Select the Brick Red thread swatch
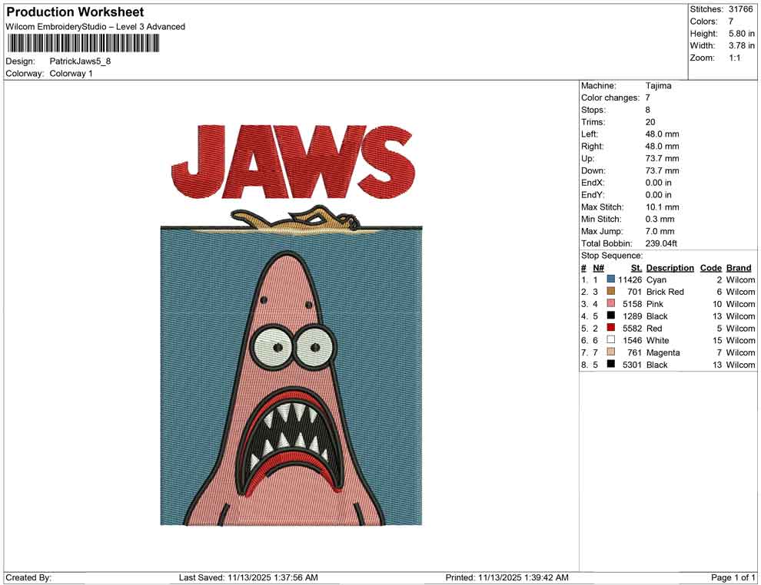This screenshot has width=761, height=585. (x=611, y=292)
